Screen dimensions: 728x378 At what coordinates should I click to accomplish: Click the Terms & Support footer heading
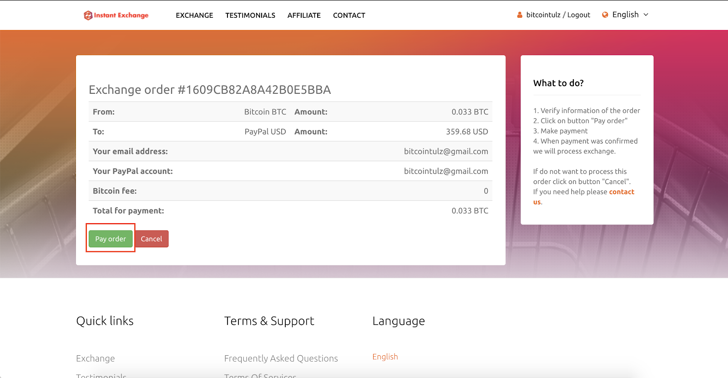269,321
